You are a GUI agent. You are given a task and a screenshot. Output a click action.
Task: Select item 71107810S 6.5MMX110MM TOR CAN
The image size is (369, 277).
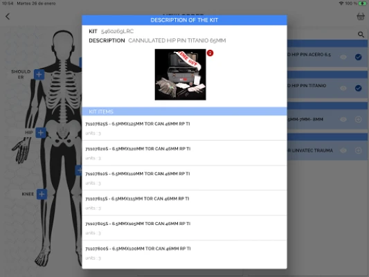[x=184, y=178]
